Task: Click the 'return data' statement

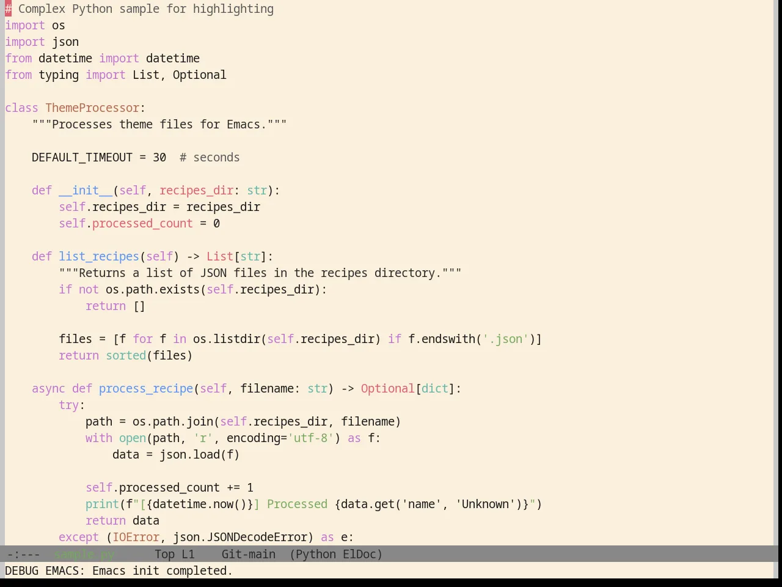Action: point(122,521)
